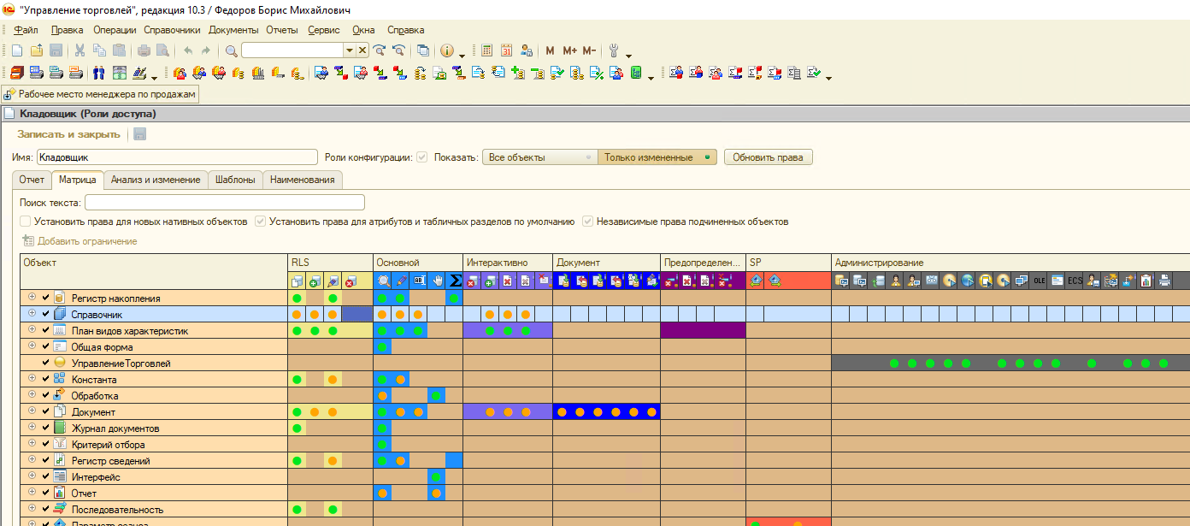Click the Обновить права button
Screen dimensions: 1190x526
[769, 157]
